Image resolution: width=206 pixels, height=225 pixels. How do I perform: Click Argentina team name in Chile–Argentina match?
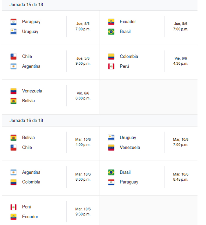[x=31, y=66]
